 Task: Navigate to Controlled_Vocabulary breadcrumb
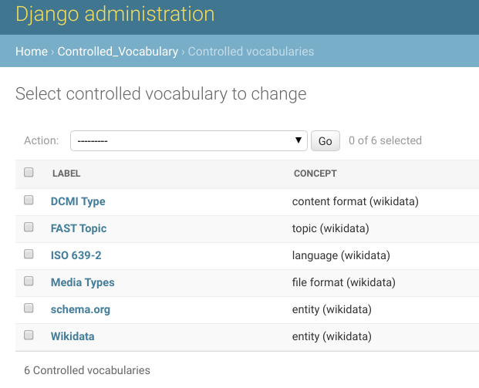coord(118,52)
